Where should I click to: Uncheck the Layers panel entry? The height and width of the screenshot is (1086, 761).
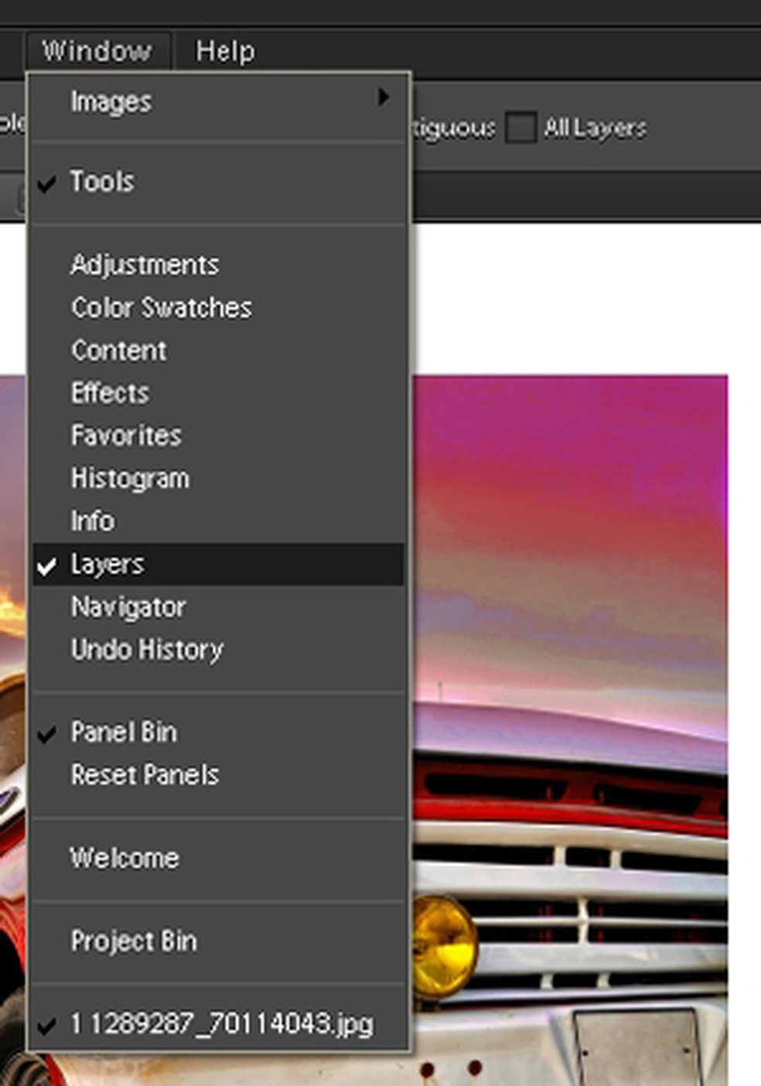pos(107,564)
